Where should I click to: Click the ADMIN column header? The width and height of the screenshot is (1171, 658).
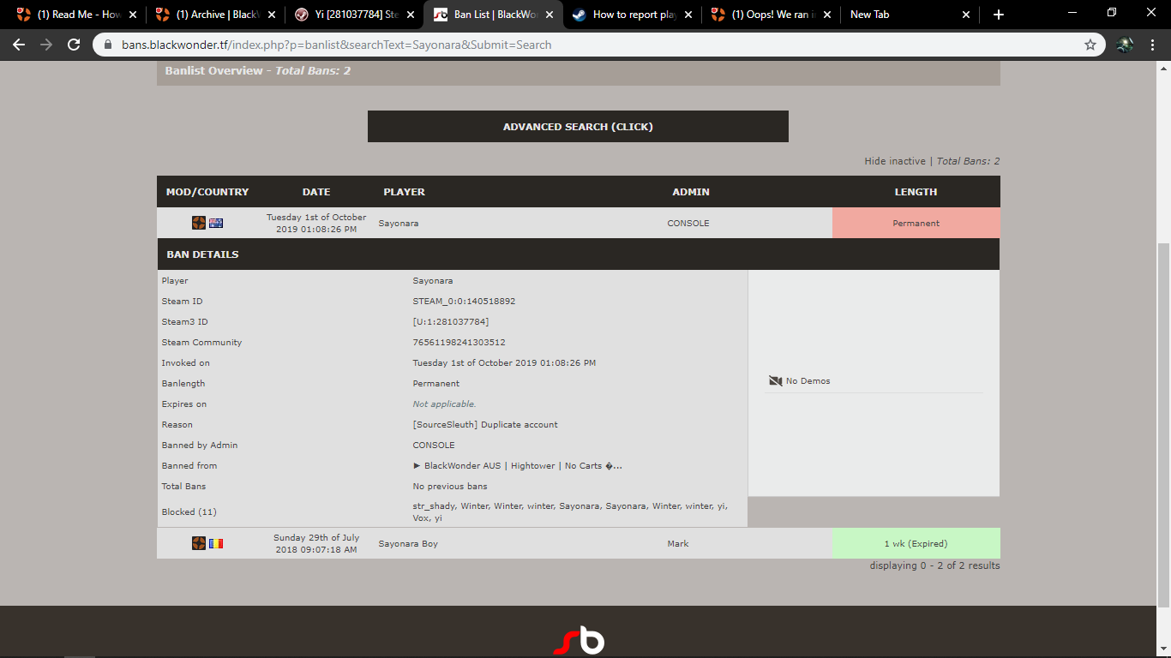(x=691, y=192)
